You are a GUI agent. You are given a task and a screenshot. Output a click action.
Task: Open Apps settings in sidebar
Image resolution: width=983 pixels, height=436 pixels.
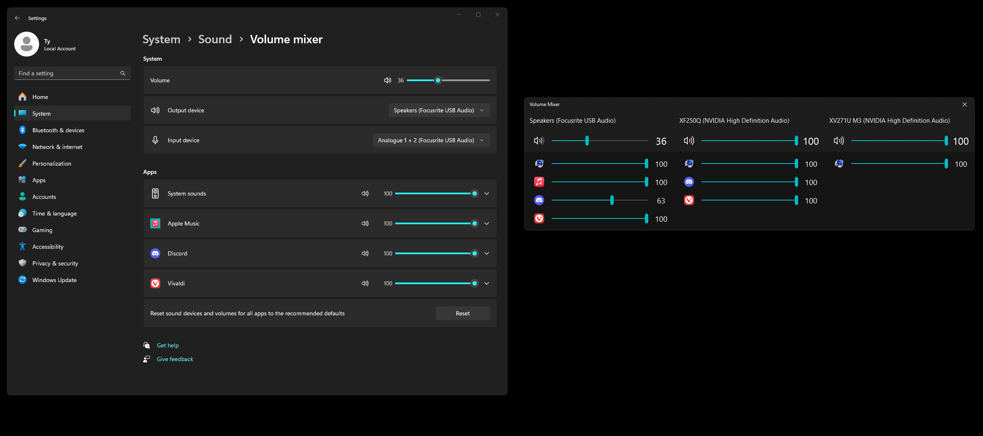click(x=72, y=180)
